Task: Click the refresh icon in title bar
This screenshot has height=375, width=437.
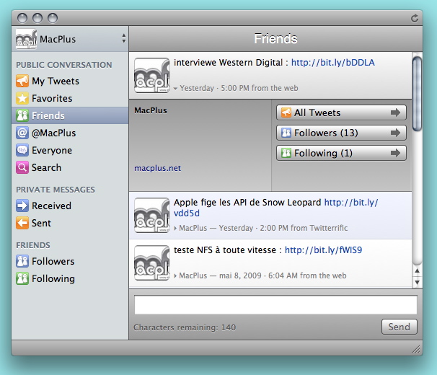Action: pyautogui.click(x=415, y=19)
